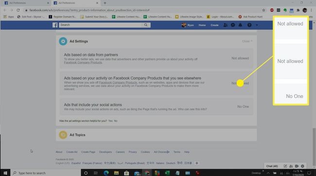Expand the Ad Topics section
Viewport: 316px width, 176px height.
tap(157, 135)
